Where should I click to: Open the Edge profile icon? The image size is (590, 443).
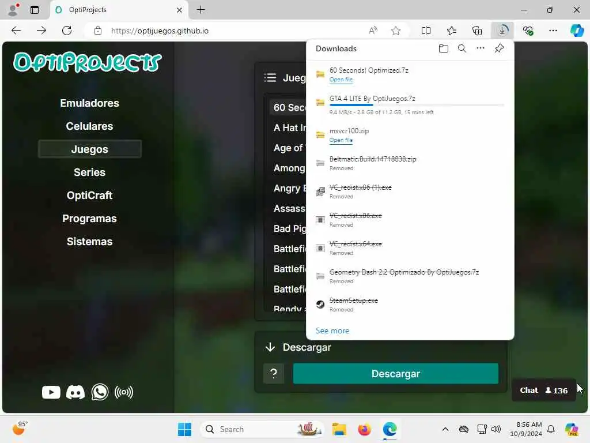click(x=13, y=10)
